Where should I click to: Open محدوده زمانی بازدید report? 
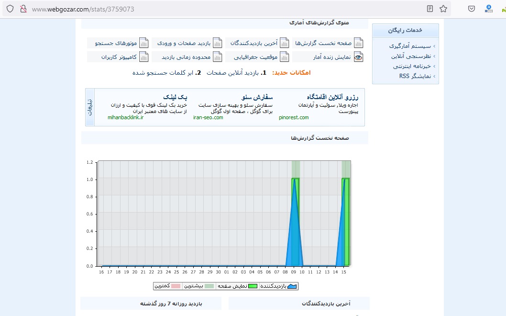[x=186, y=57]
